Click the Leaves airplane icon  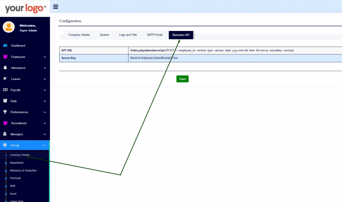pyautogui.click(x=5, y=79)
